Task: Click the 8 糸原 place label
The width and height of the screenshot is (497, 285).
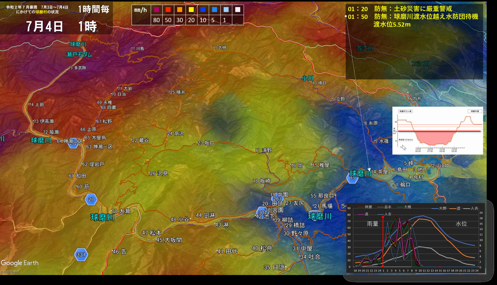Action: (x=371, y=123)
